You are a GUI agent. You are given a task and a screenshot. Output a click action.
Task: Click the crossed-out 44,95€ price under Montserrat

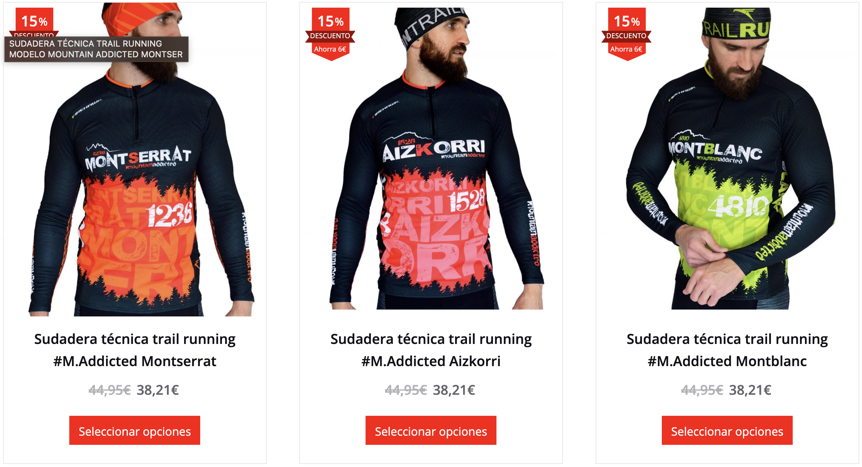point(110,390)
